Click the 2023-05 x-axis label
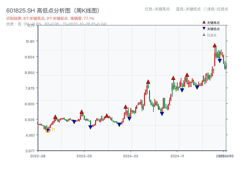This screenshot has width=251, height=188. click(x=84, y=156)
